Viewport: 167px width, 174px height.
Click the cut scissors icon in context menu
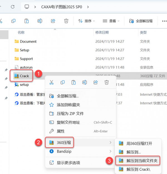click(x=51, y=82)
